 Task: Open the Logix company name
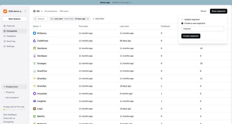click(40, 109)
